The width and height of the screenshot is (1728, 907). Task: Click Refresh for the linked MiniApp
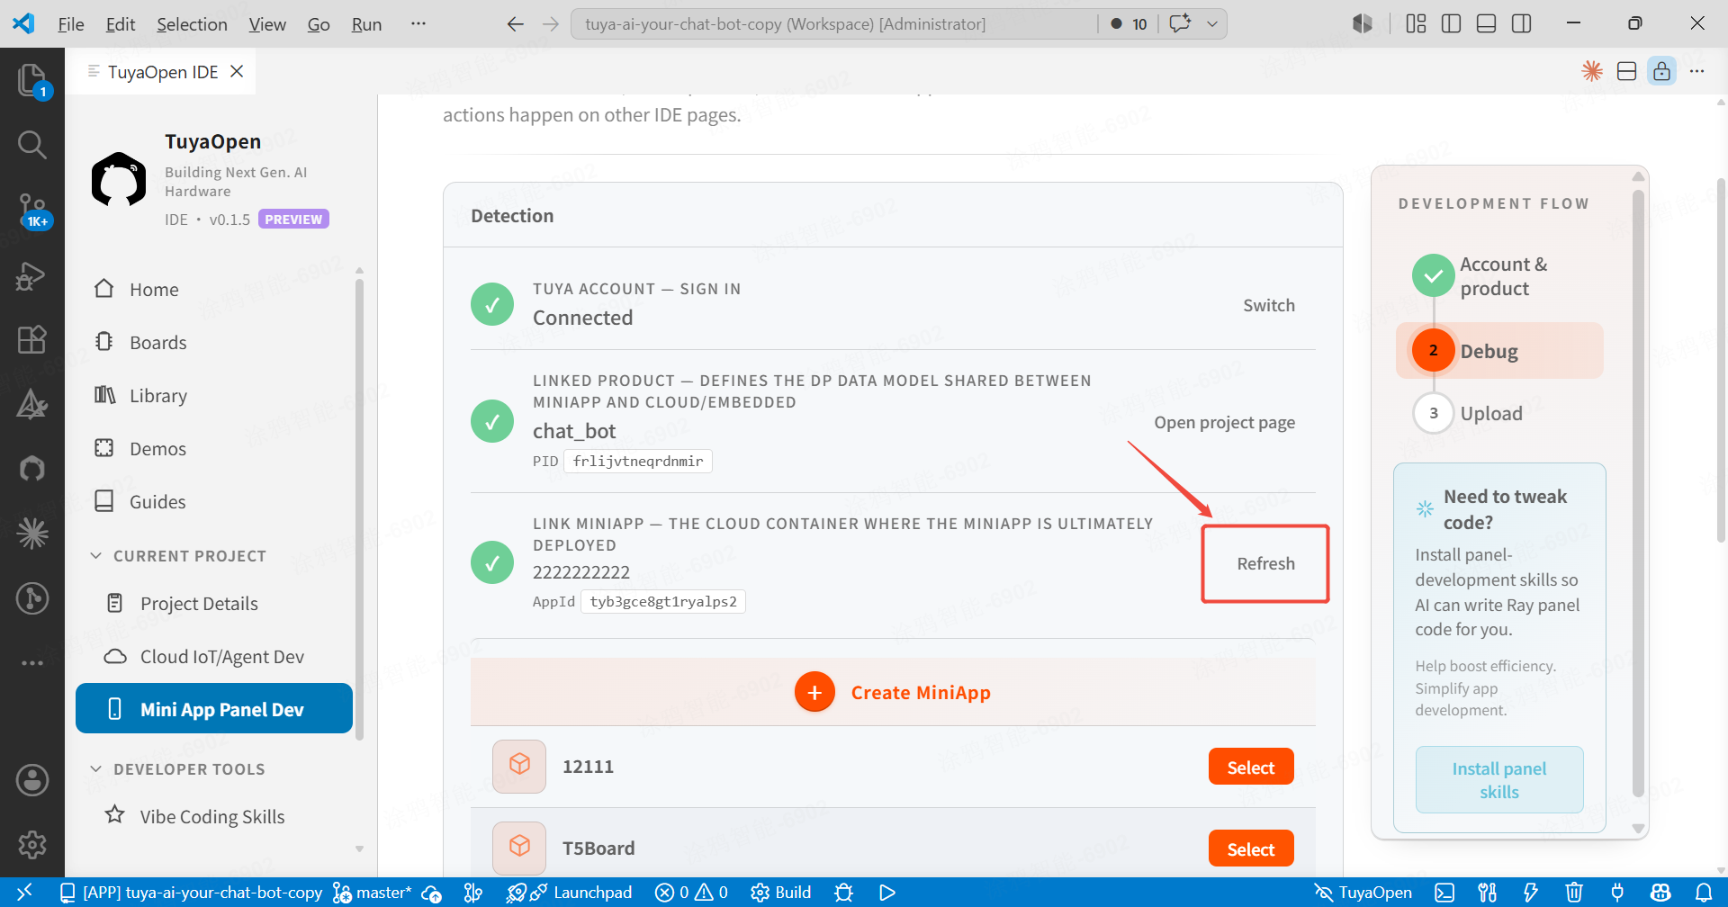[x=1265, y=563]
